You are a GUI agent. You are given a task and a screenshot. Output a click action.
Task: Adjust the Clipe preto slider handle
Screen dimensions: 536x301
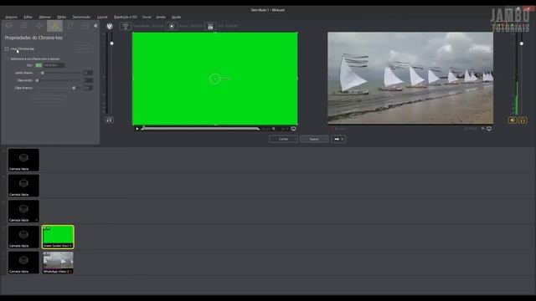[37, 80]
